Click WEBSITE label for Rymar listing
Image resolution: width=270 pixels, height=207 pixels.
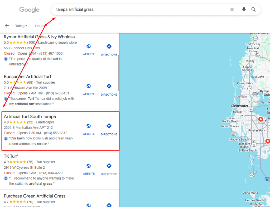pos(89,54)
